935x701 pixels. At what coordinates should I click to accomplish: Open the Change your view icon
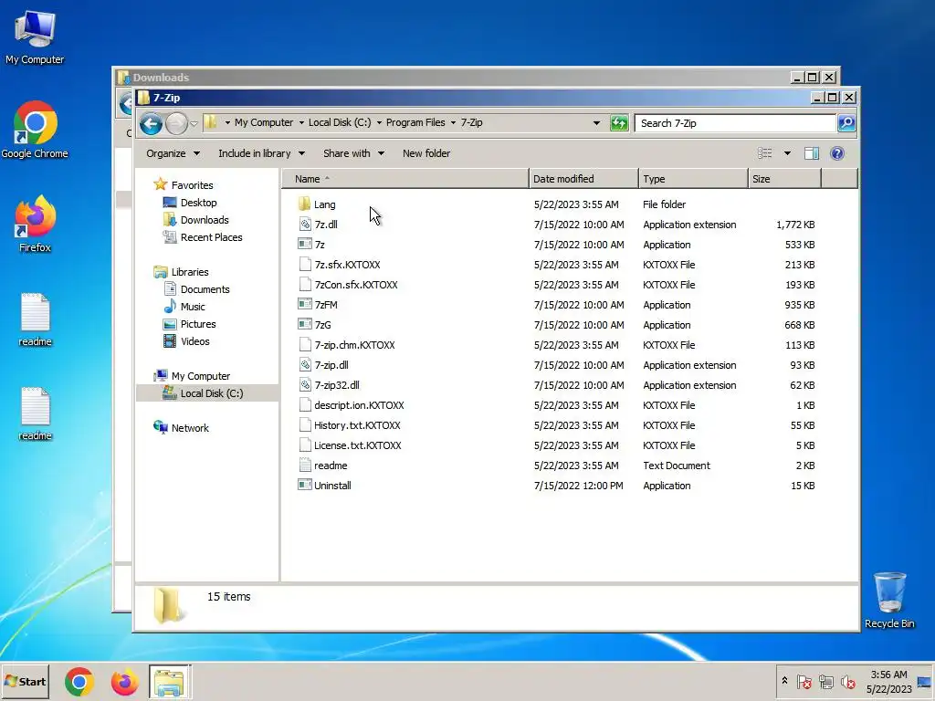(x=764, y=153)
